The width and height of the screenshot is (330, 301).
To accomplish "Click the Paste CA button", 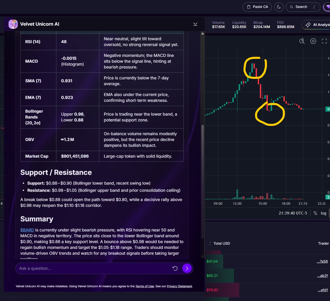I will [x=257, y=7].
